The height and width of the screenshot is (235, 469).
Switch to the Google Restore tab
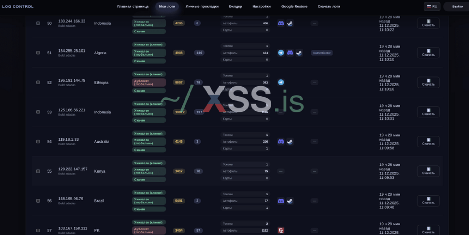[294, 6]
